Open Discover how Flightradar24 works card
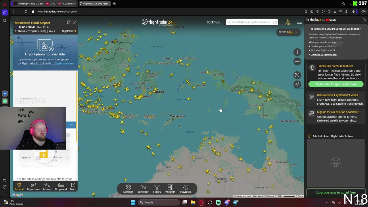The image size is (368, 207). (x=336, y=99)
